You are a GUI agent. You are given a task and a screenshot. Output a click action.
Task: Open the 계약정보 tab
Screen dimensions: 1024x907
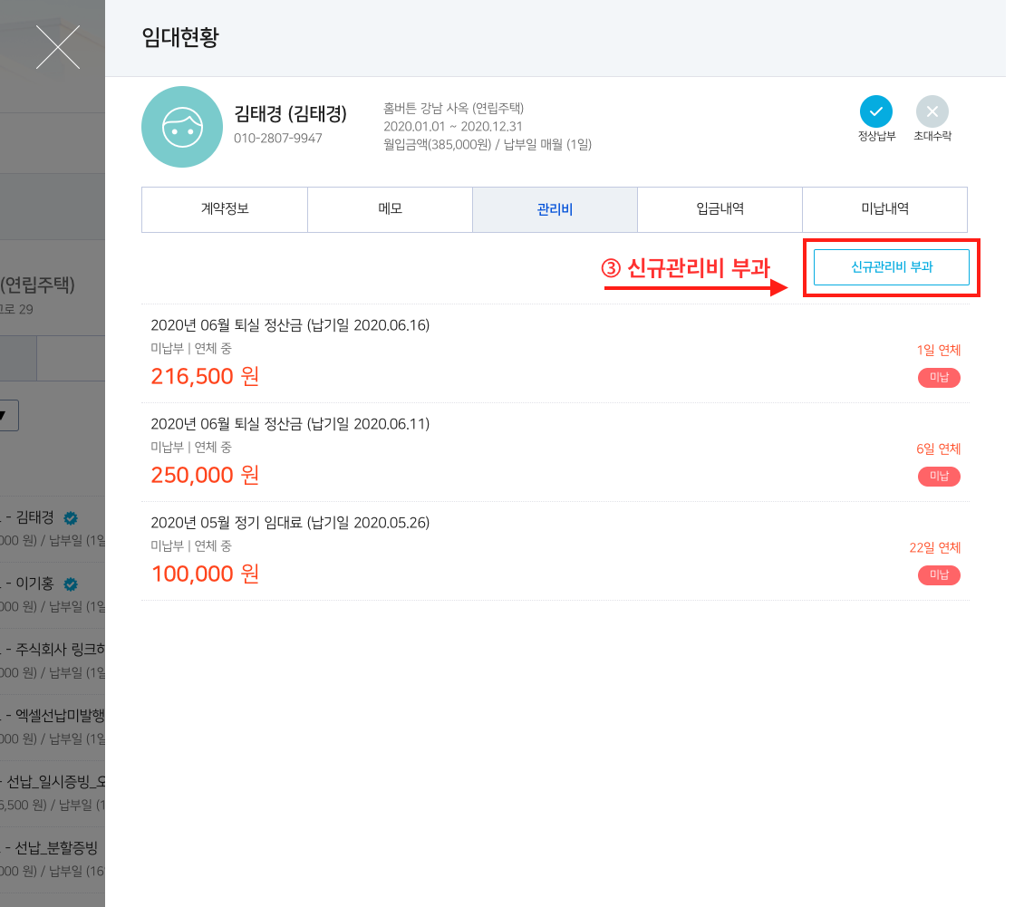[225, 209]
